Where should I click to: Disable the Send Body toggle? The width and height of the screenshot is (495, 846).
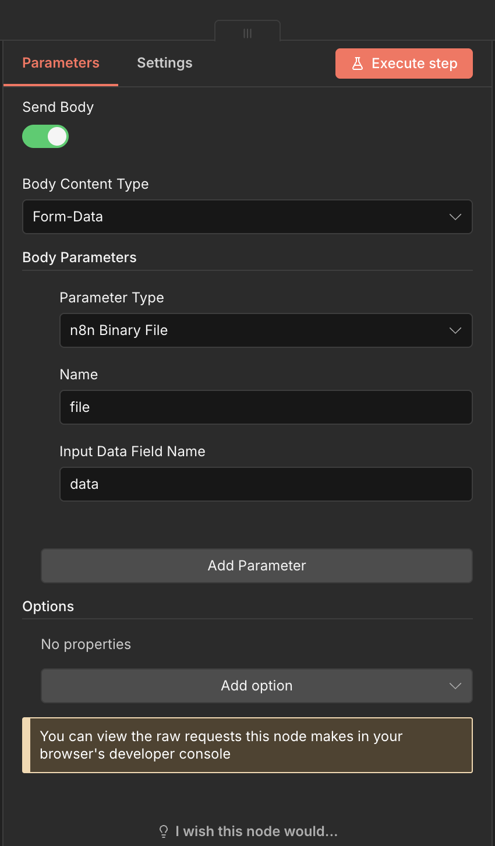pyautogui.click(x=45, y=136)
